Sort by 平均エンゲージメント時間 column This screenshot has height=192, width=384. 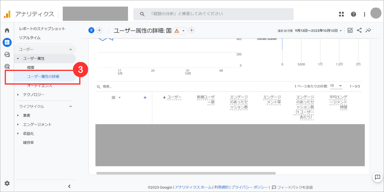(x=339, y=102)
